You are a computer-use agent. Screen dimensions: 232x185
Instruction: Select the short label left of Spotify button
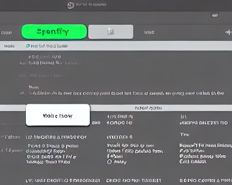6,33
